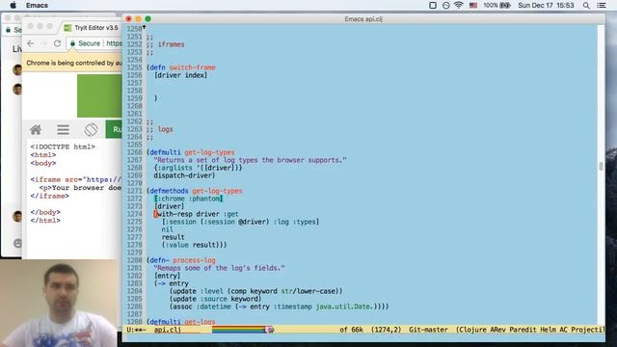Click the square status icon in menu bar
The image size is (617, 347).
(x=433, y=5)
